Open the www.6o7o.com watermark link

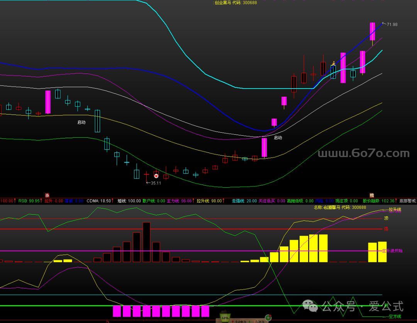click(363, 154)
